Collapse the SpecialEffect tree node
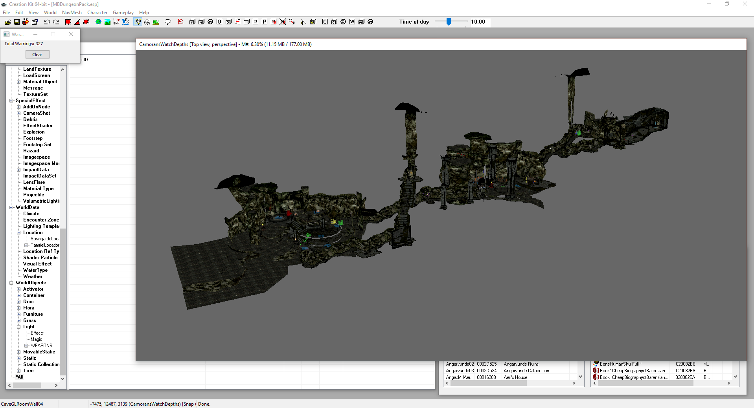754x408 pixels. pos(11,101)
